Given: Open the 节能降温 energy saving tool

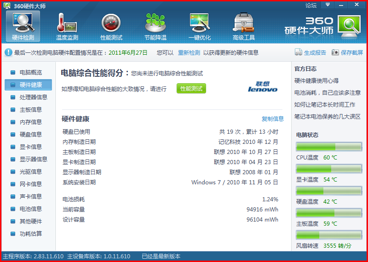Looking at the screenshot, I should 155,26.
